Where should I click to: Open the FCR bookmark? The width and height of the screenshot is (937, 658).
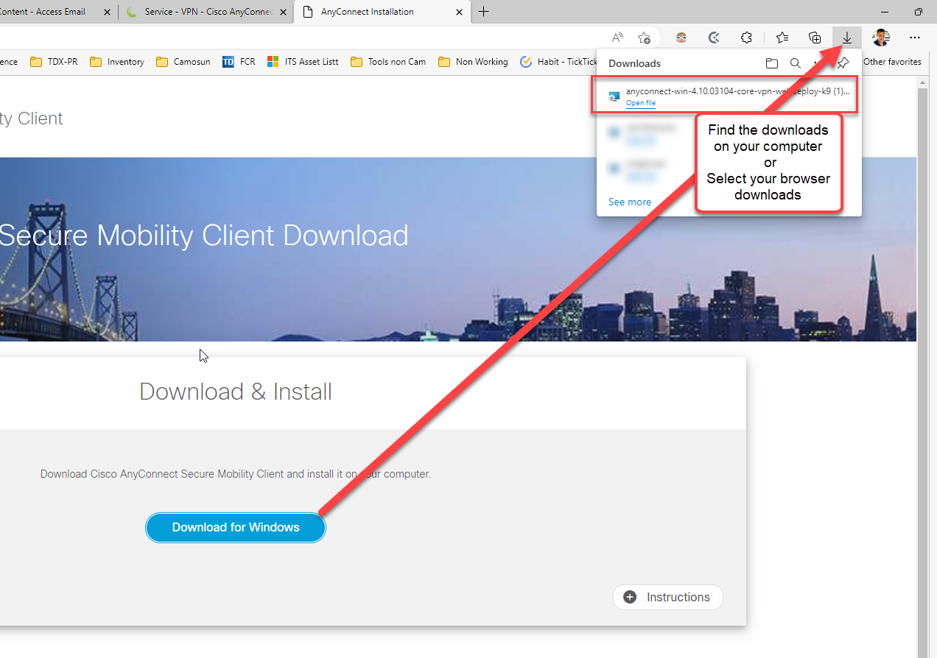[x=239, y=62]
